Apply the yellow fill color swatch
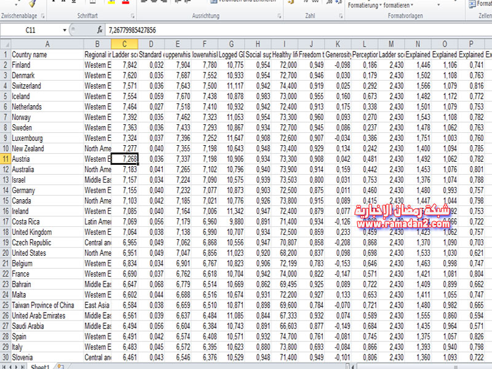 click(x=111, y=2)
